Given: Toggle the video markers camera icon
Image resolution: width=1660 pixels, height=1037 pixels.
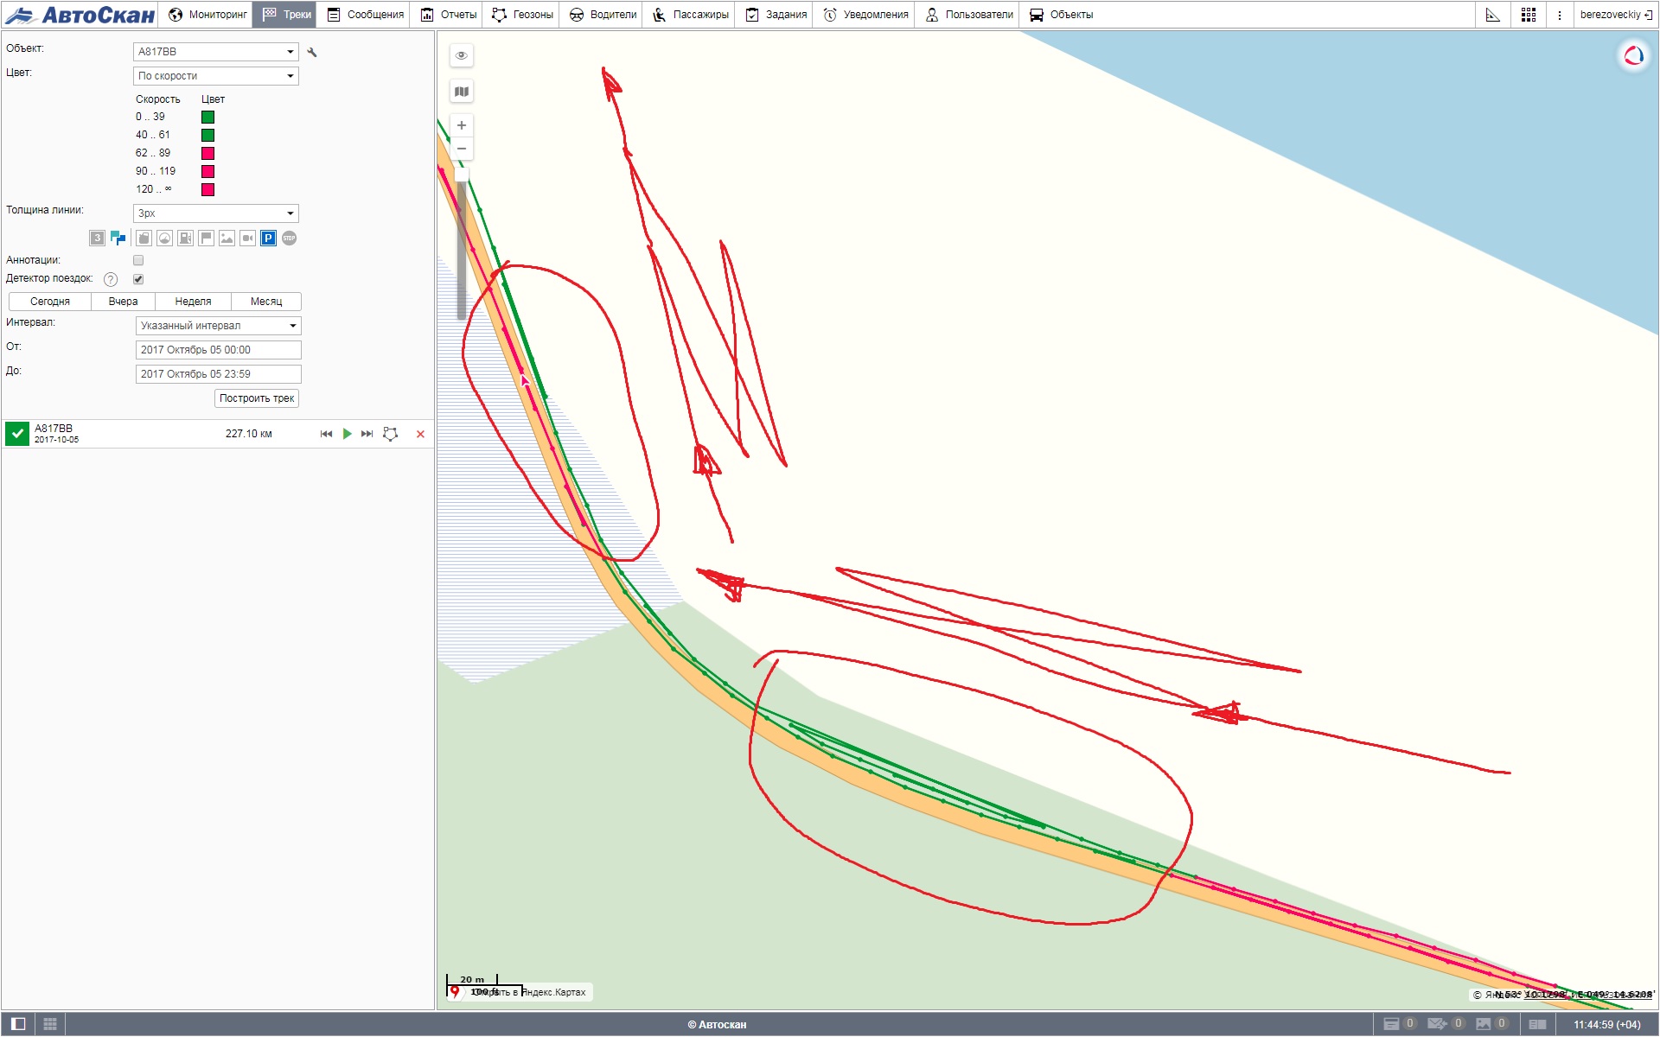Looking at the screenshot, I should coord(247,239).
